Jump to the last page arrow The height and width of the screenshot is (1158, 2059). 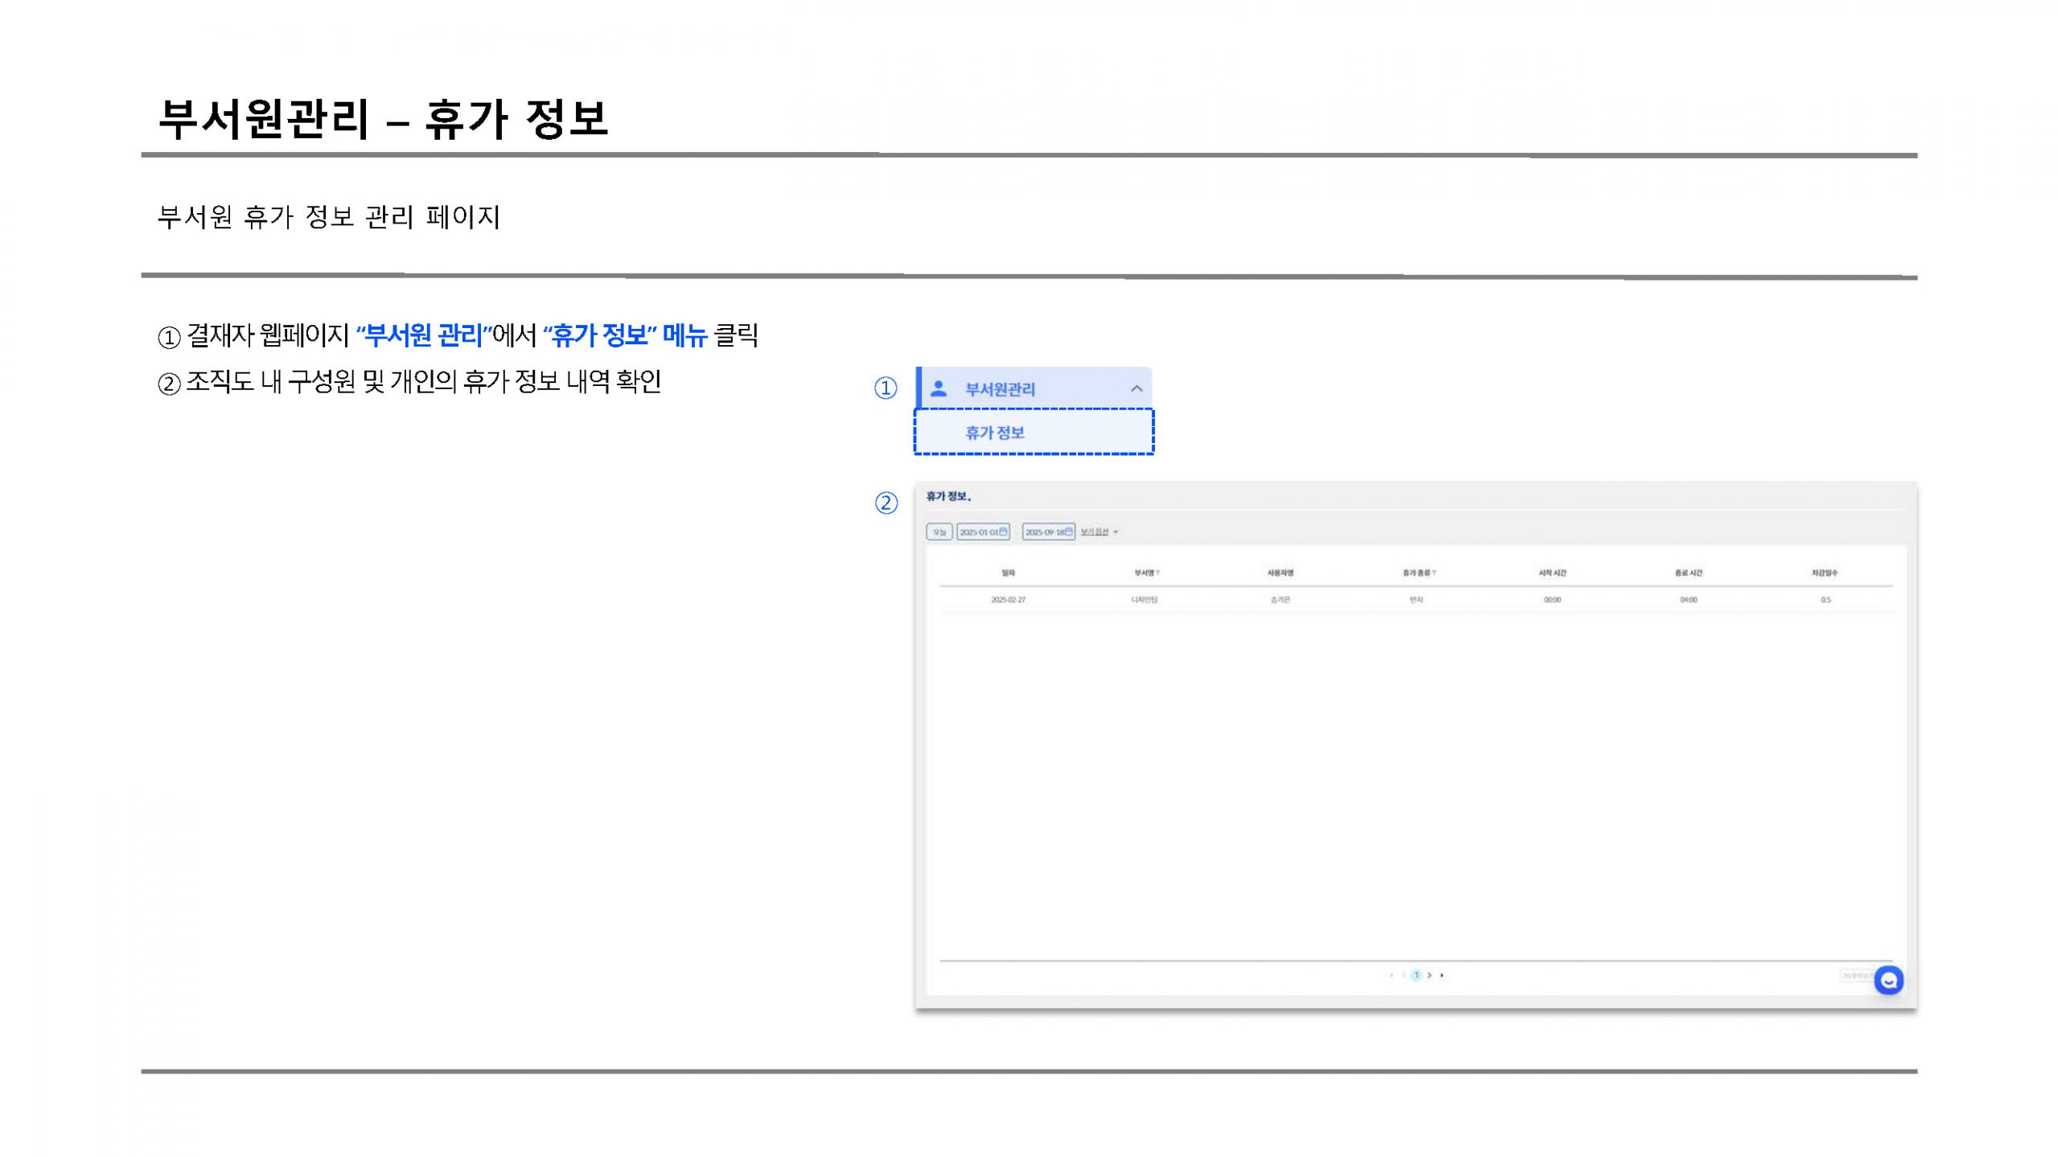point(1442,975)
